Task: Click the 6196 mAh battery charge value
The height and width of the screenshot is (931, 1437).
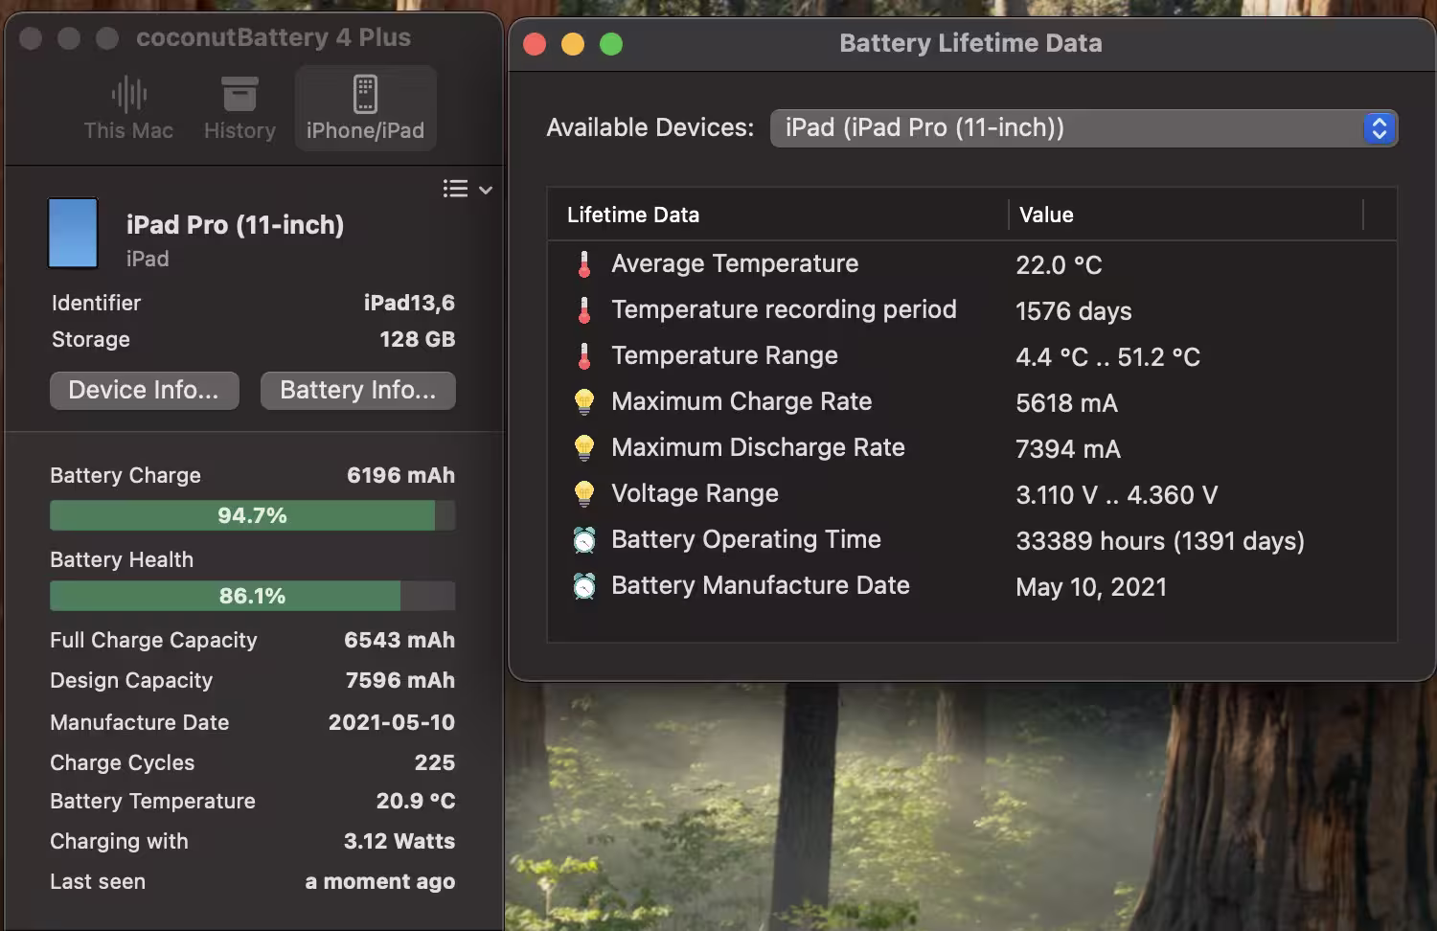Action: (400, 475)
